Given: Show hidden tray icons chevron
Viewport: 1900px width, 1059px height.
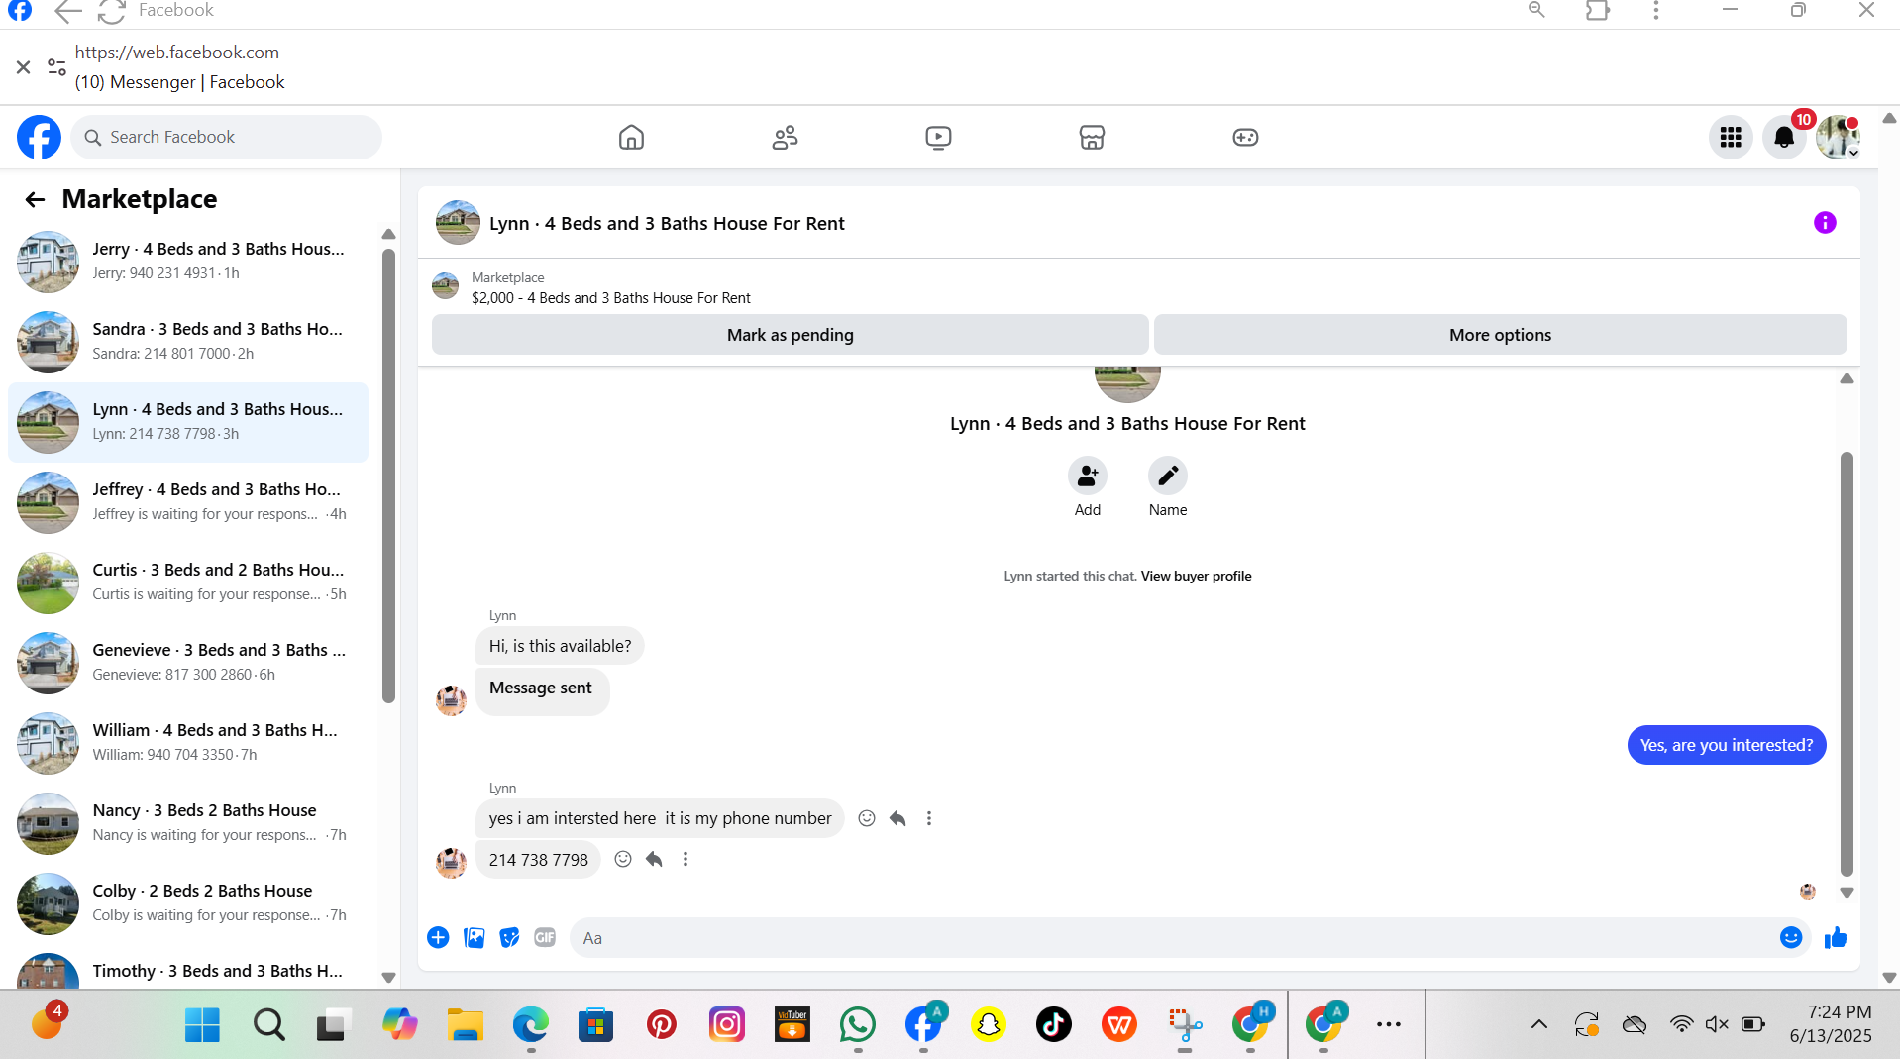Looking at the screenshot, I should 1538,1024.
